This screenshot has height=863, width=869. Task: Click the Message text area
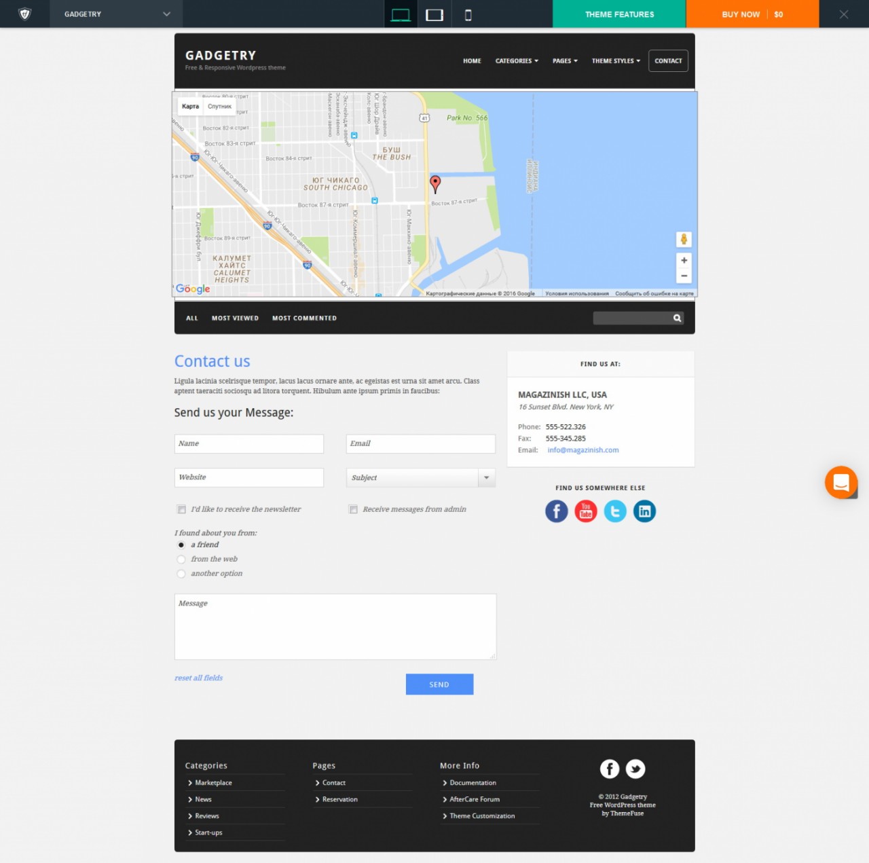click(335, 627)
